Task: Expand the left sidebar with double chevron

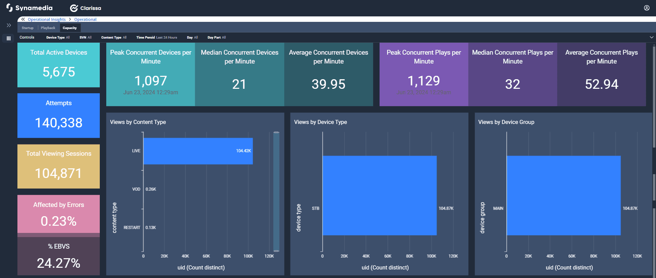Action: (9, 25)
